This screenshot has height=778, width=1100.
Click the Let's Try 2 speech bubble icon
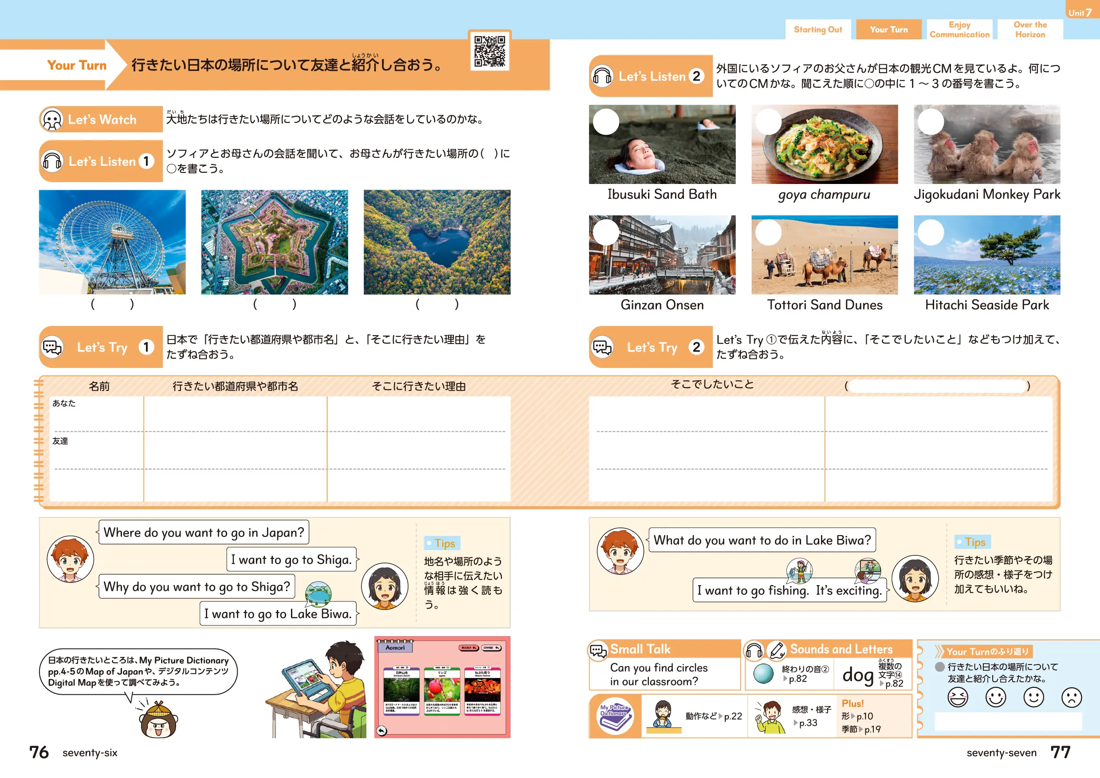tap(602, 347)
